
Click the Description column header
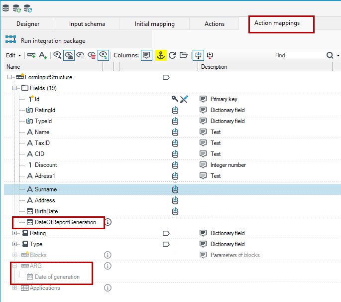265,67
